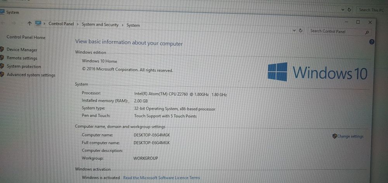This screenshot has height=183, width=388.
Task: Select the System breadcrumb item
Action: click(x=133, y=25)
